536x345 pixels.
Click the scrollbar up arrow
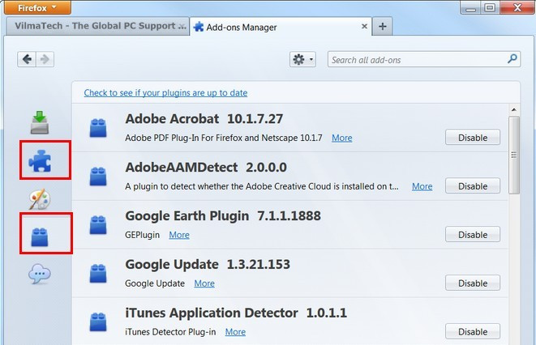point(514,109)
